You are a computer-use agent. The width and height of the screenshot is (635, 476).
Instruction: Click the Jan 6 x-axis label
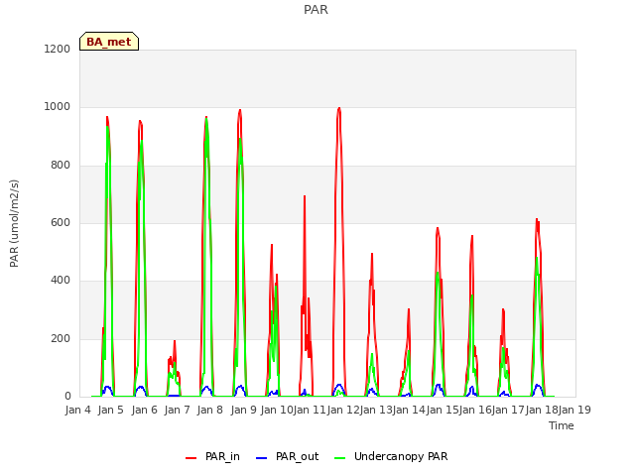click(x=144, y=410)
